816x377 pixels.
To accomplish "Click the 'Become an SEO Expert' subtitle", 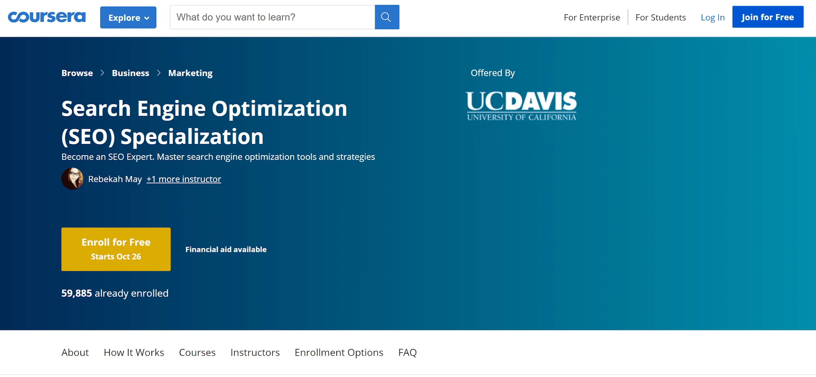I will point(218,157).
